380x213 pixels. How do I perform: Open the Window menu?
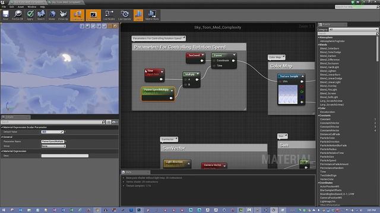pyautogui.click(x=31, y=7)
